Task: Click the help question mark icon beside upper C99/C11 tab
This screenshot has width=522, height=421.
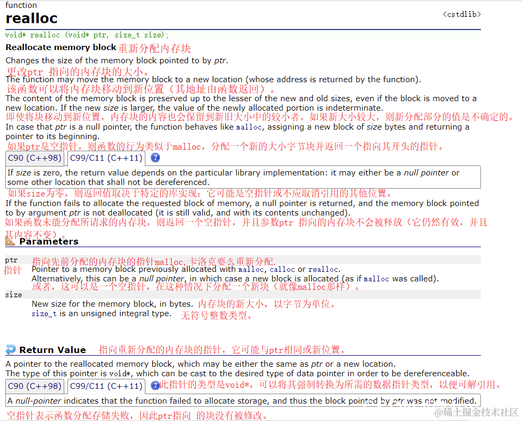Action: pos(155,158)
